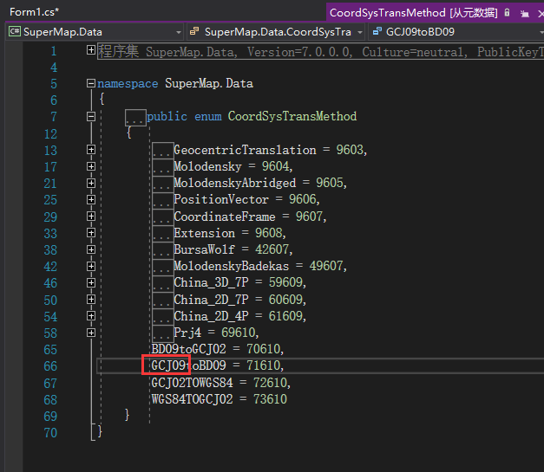Click the assembly version text on line 1
Viewport: 544px width, 472px height.
point(299,52)
